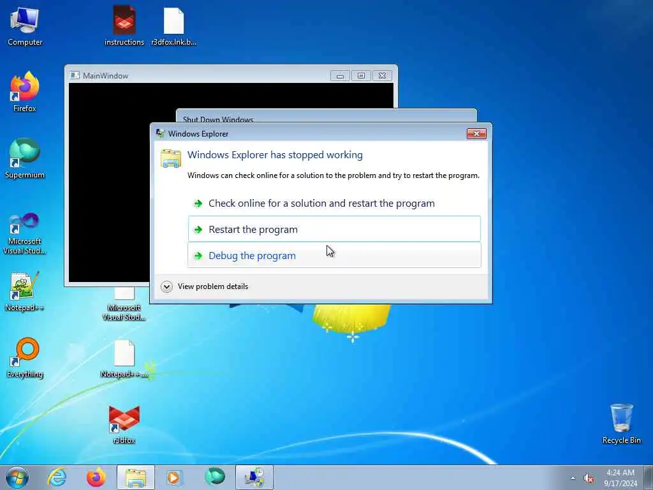Select the Recycle Bin icon

pos(621,424)
